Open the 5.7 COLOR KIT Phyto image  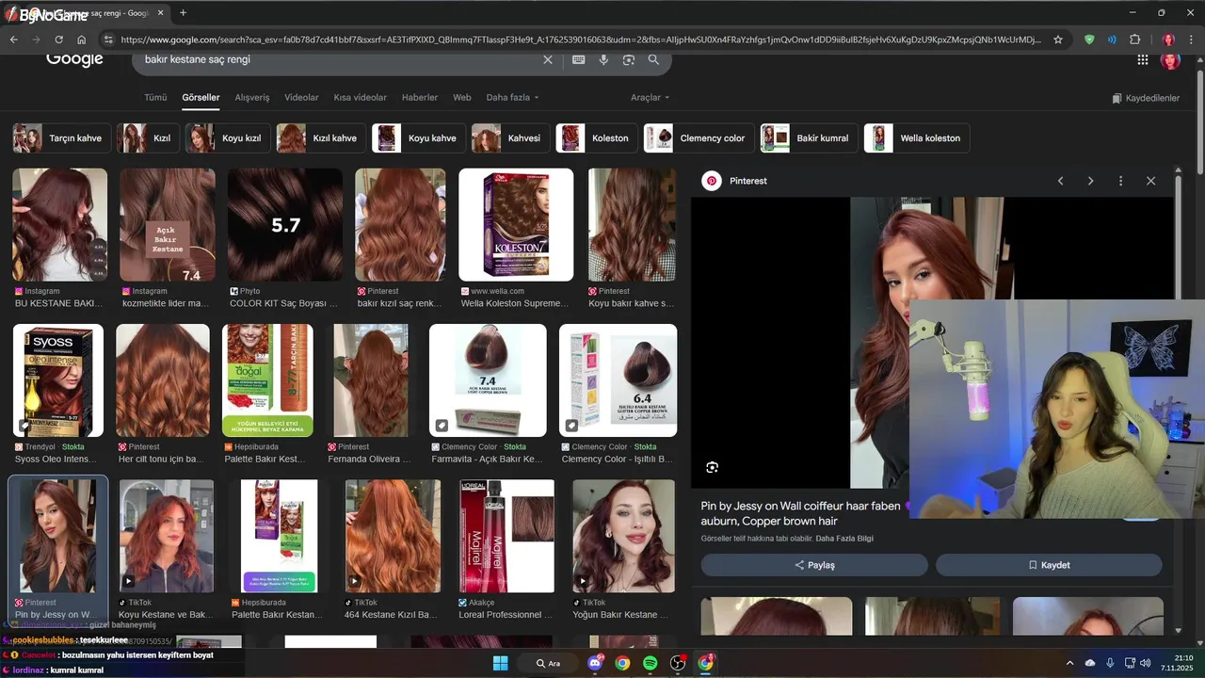[285, 224]
